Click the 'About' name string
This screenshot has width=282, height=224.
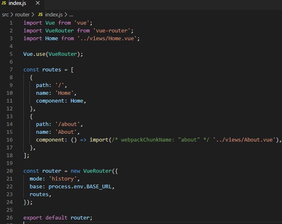[66, 132]
